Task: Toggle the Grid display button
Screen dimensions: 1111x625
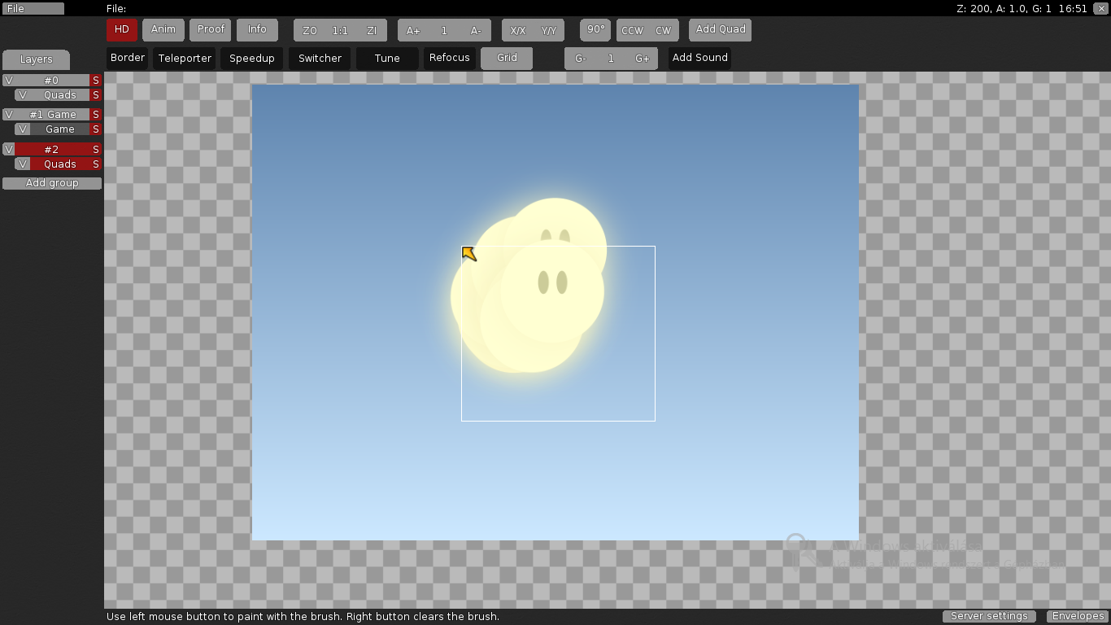Action: tap(507, 58)
